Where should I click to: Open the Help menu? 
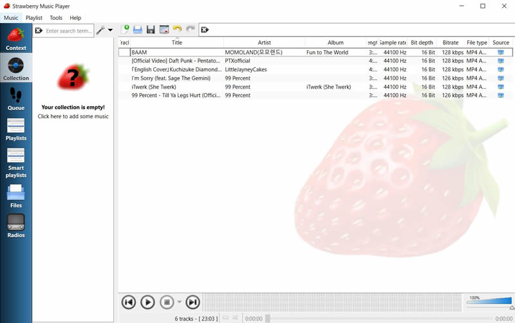coord(75,18)
